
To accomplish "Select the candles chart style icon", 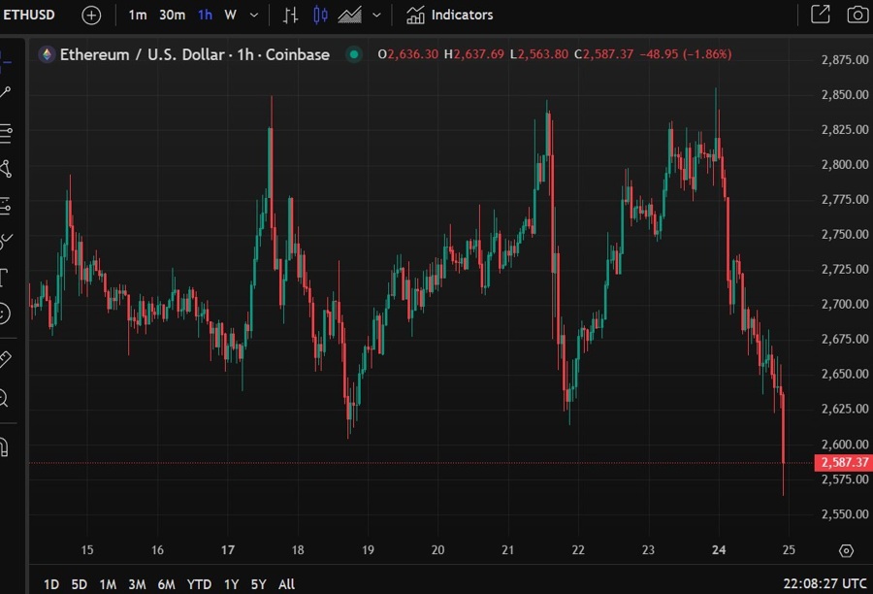I will pyautogui.click(x=320, y=16).
